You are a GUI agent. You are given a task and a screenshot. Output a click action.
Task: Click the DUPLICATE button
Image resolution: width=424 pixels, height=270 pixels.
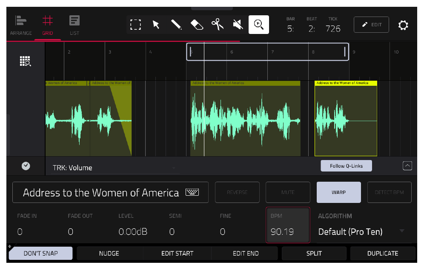pyautogui.click(x=383, y=253)
